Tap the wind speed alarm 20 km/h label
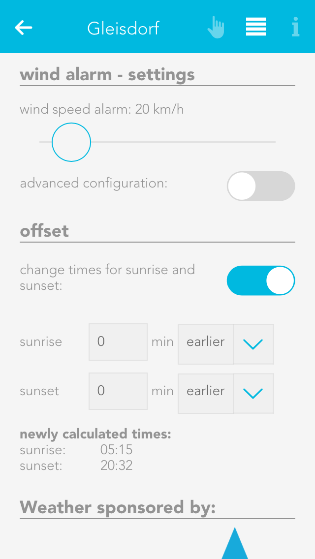This screenshot has width=315, height=559. (102, 109)
